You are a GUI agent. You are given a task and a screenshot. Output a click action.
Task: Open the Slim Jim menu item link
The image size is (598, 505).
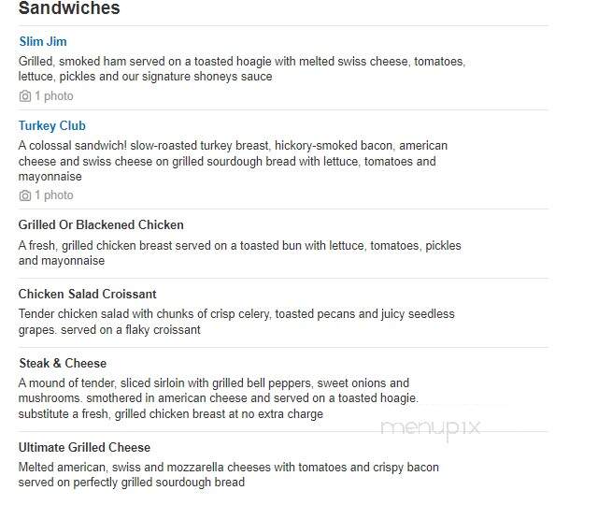(43, 41)
